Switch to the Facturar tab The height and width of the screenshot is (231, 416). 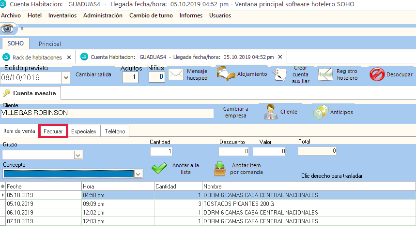click(53, 131)
